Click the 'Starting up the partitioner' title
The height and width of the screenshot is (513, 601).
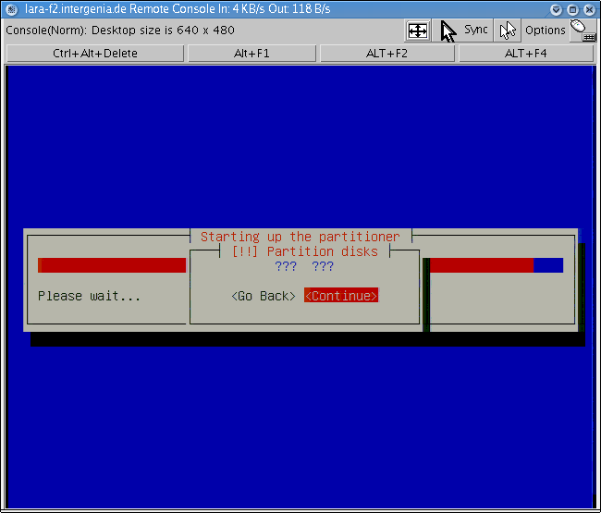(300, 237)
